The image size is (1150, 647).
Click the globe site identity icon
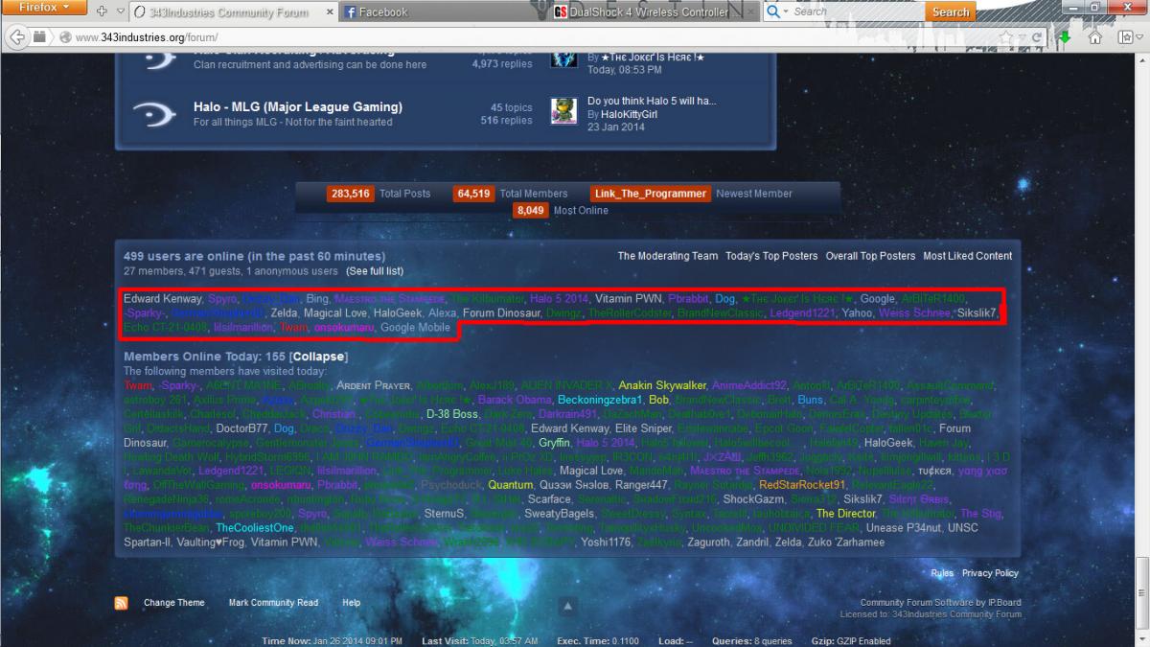coord(64,37)
